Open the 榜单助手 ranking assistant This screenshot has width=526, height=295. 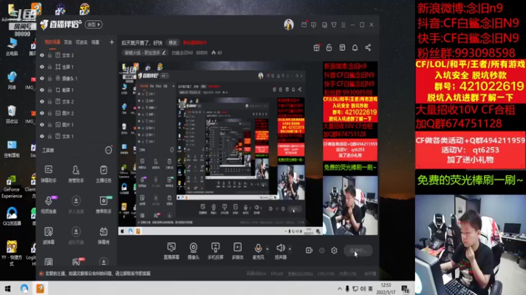click(x=103, y=205)
